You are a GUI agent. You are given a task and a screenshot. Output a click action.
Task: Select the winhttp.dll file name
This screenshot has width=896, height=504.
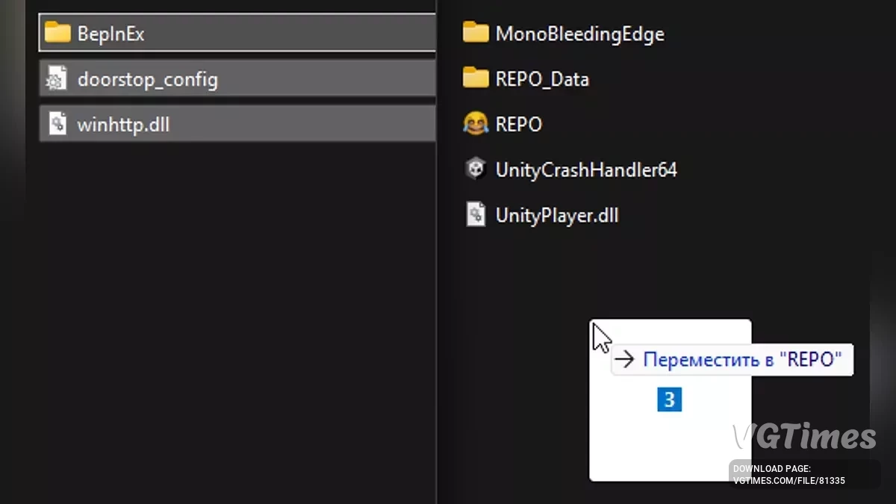tap(123, 125)
